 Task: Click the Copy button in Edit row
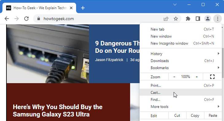click(x=195, y=115)
